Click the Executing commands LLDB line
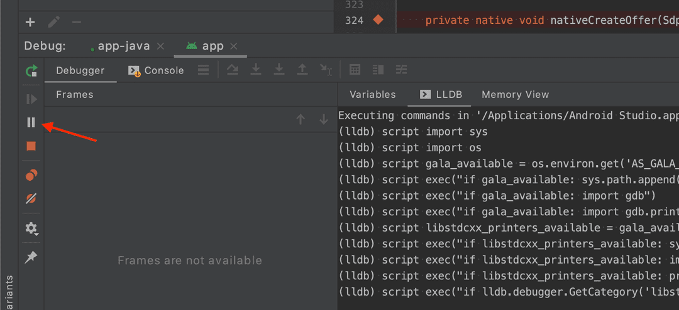 pyautogui.click(x=509, y=115)
